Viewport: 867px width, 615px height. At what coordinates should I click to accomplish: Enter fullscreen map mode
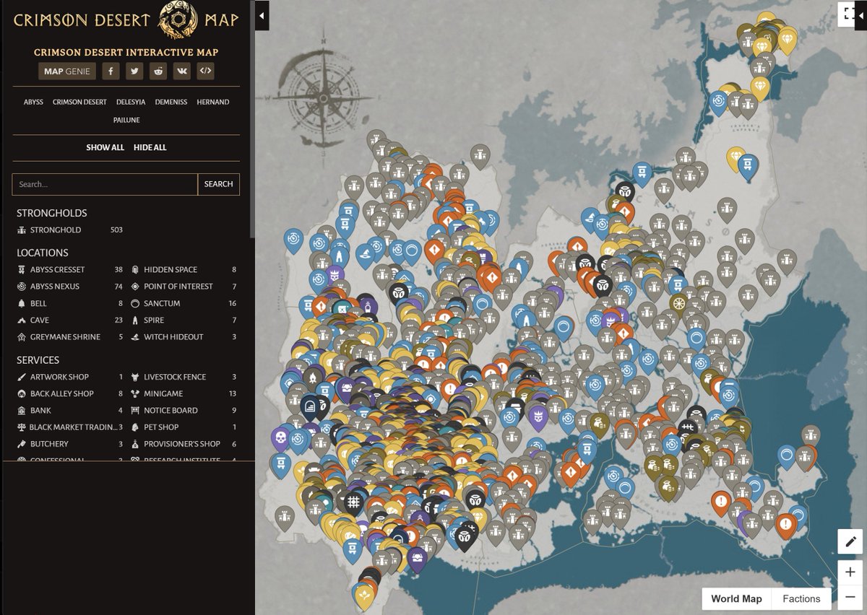(x=848, y=14)
